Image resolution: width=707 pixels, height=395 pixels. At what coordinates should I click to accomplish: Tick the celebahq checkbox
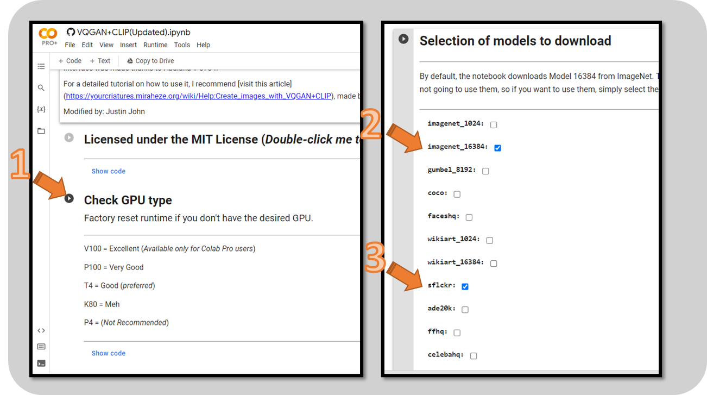pos(473,356)
